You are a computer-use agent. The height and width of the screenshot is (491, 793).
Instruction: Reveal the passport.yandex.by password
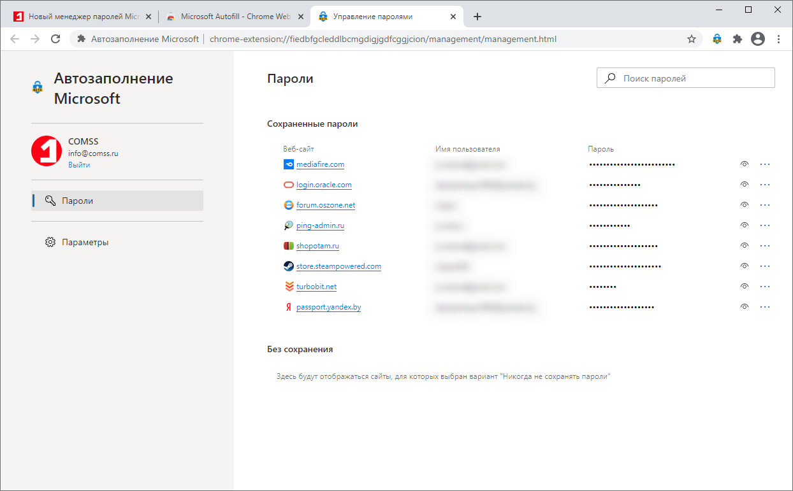[x=744, y=307]
